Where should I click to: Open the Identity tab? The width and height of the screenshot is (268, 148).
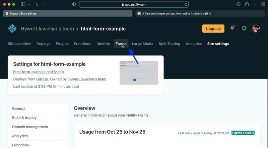(x=103, y=44)
